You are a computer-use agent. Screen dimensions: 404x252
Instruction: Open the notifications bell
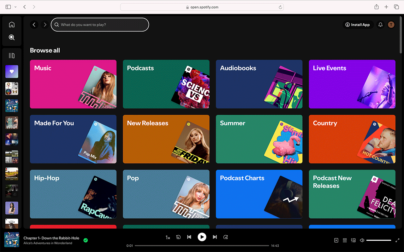tap(380, 25)
